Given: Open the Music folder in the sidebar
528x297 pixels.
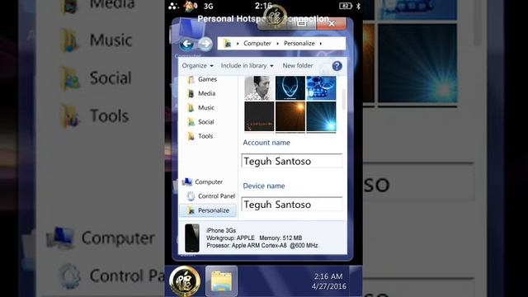Looking at the screenshot, I should pyautogui.click(x=206, y=108).
